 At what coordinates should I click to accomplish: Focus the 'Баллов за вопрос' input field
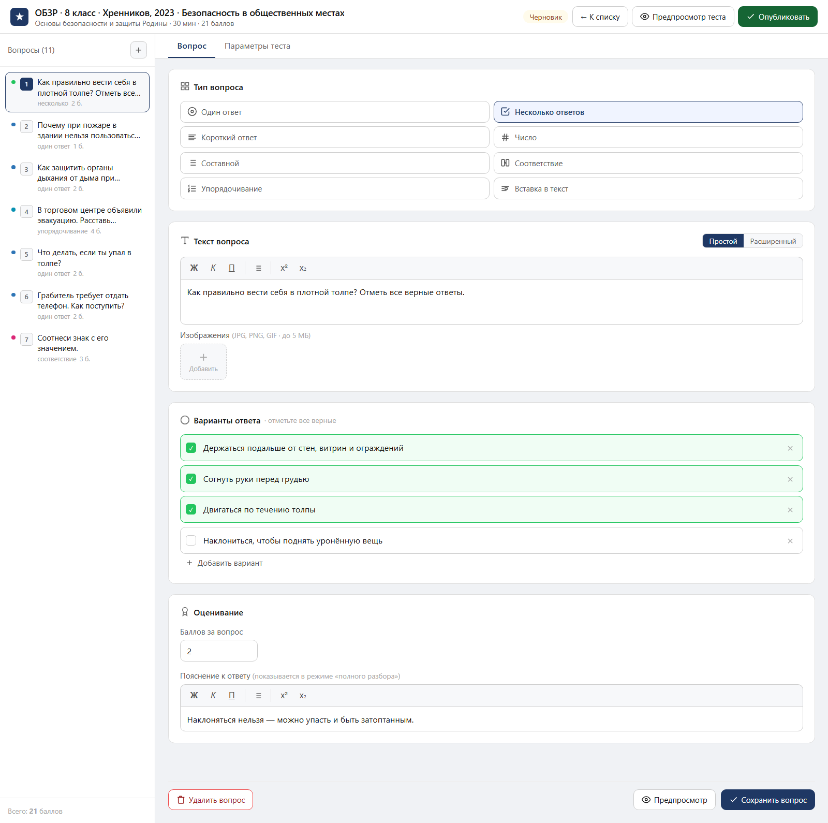pos(219,651)
